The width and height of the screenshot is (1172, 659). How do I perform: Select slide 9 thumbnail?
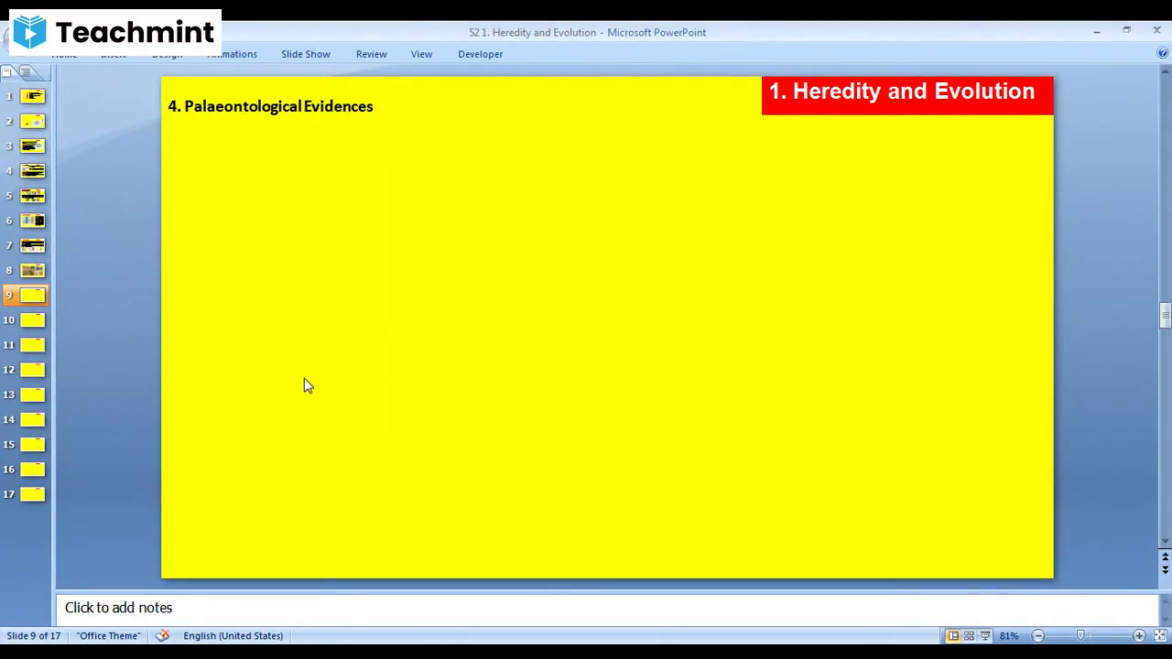[33, 294]
